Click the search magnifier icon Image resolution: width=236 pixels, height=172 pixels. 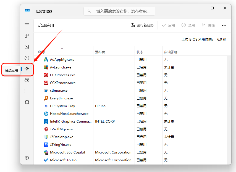[89, 11]
